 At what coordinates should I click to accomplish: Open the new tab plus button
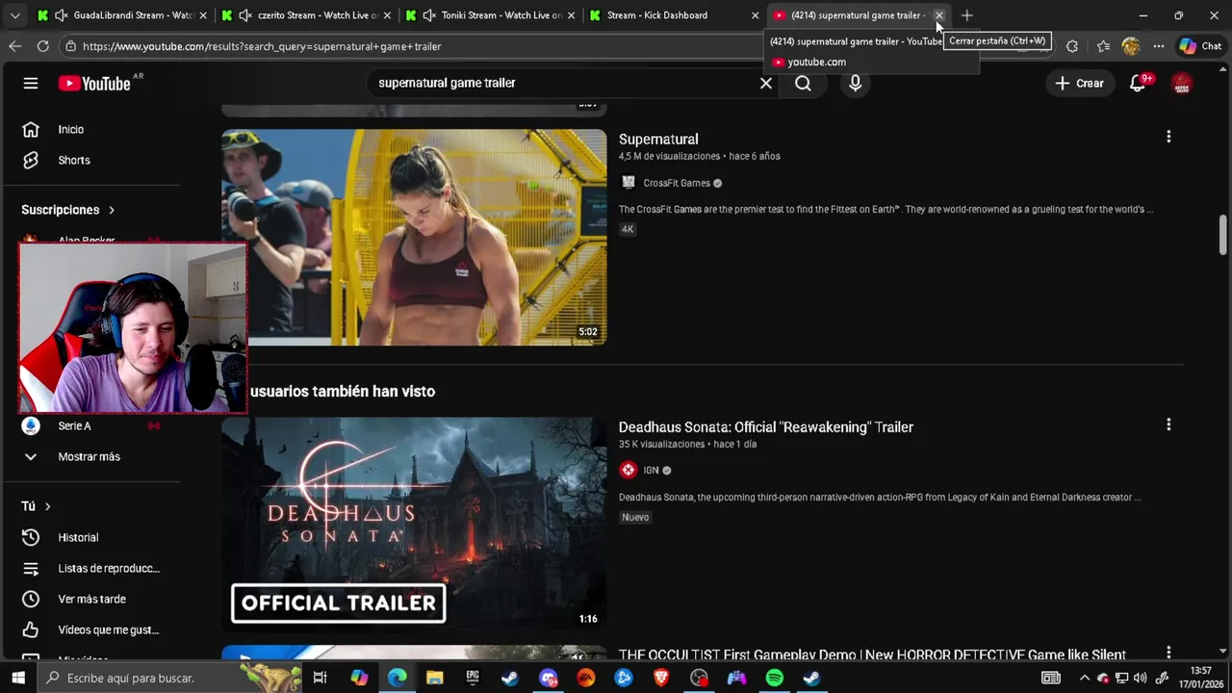point(967,15)
